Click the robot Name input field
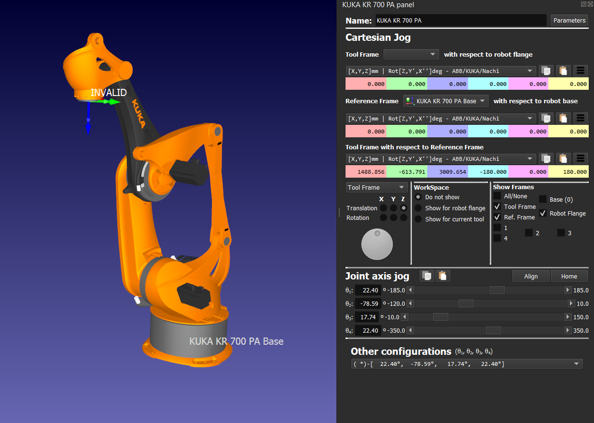Image resolution: width=594 pixels, height=423 pixels. [x=460, y=21]
